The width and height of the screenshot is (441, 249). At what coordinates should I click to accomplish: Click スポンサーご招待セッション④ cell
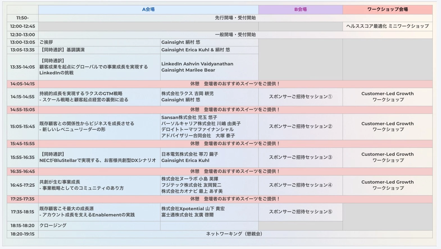click(x=301, y=185)
